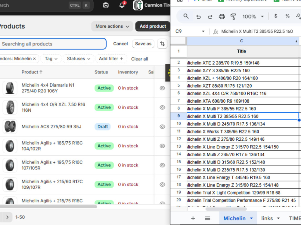This screenshot has width=301, height=225.
Task: Preview Michelin Agilis + 185/75 R16C product
Action: coord(162,146)
